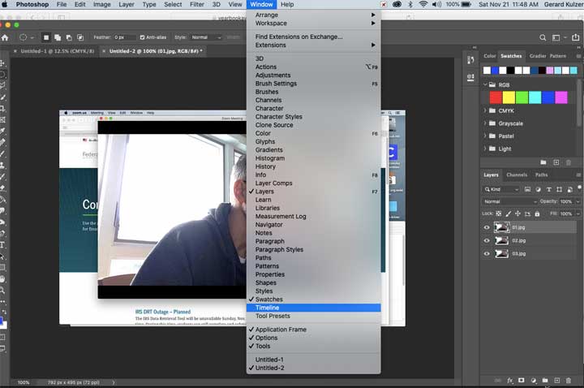This screenshot has height=388, width=584.
Task: Select Intersect with Selection mode icon
Action: point(80,37)
